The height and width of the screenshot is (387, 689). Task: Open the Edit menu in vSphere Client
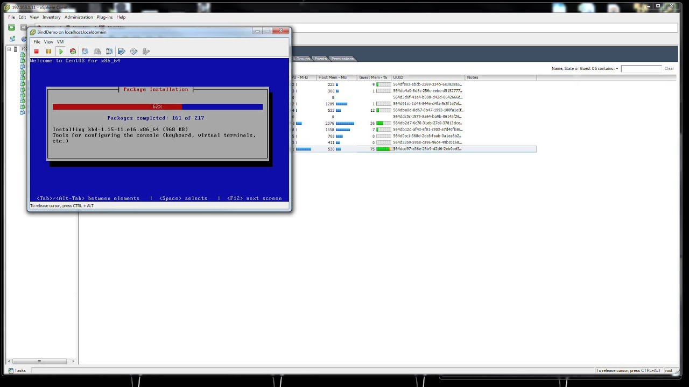click(x=22, y=17)
